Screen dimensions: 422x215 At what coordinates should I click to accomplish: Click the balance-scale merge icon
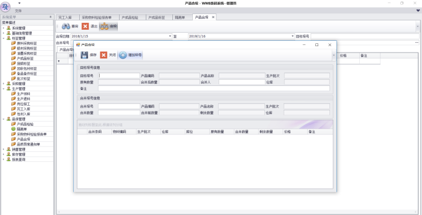pyautogui.click(x=104, y=26)
